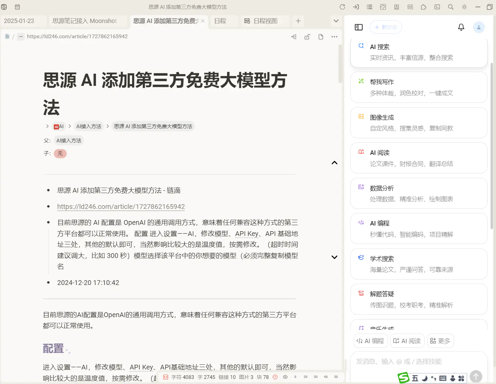This screenshot has width=496, height=384.
Task: Click the chat message input field
Action: [406, 362]
